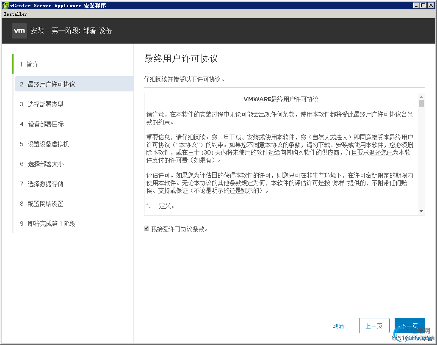The width and height of the screenshot is (437, 345).
Task: Select step 2 最终用户许可协议
Action: tap(74, 84)
